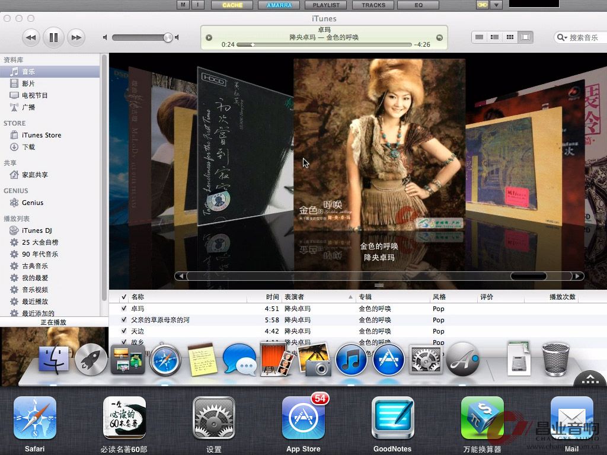Open Mission Control from the Dock
Image resolution: width=607 pixels, height=455 pixels.
click(128, 360)
